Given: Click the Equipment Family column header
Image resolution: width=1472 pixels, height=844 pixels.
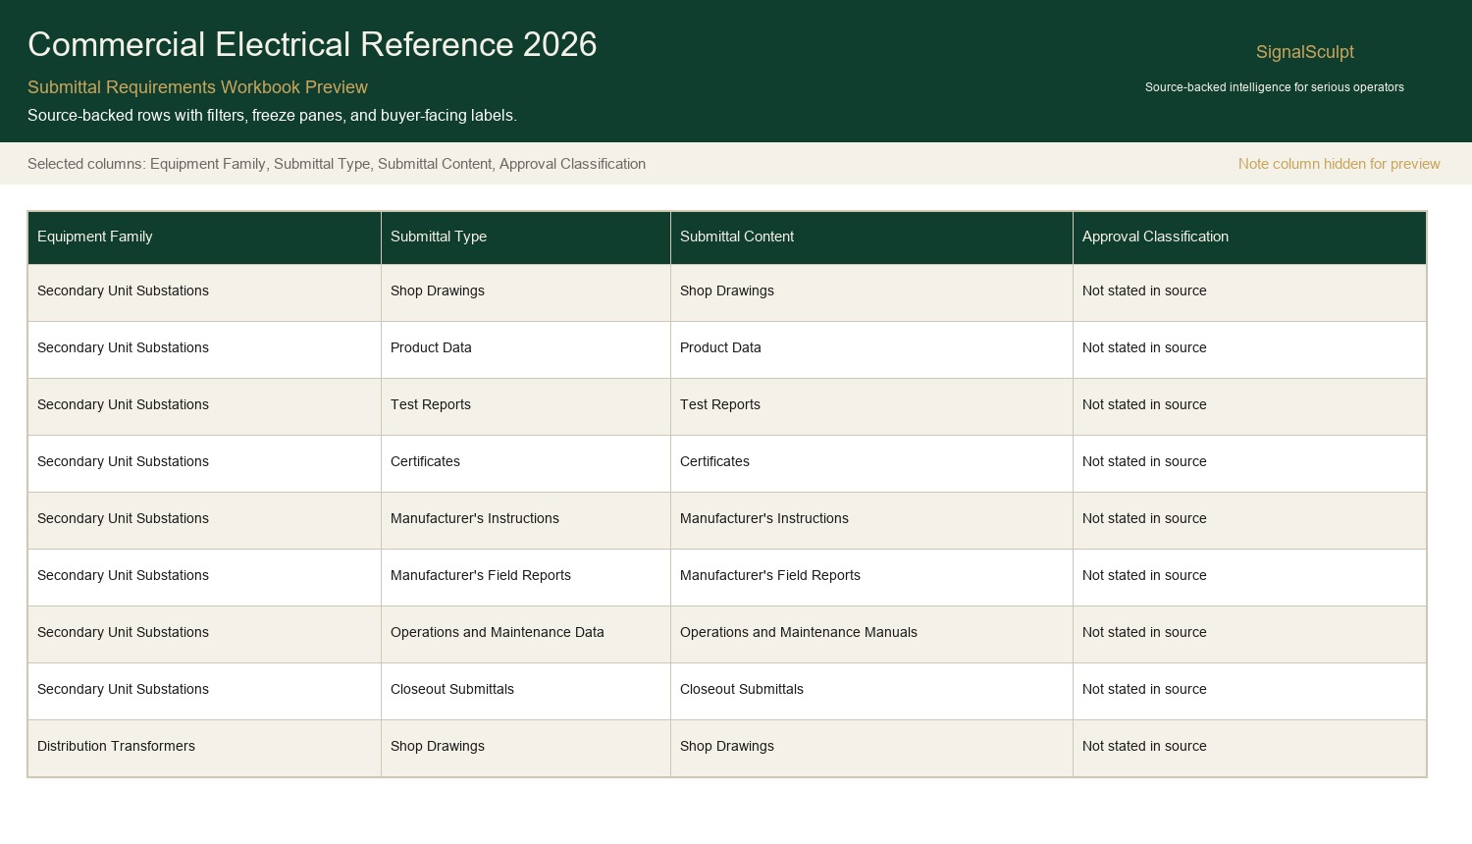Looking at the screenshot, I should 204,237.
